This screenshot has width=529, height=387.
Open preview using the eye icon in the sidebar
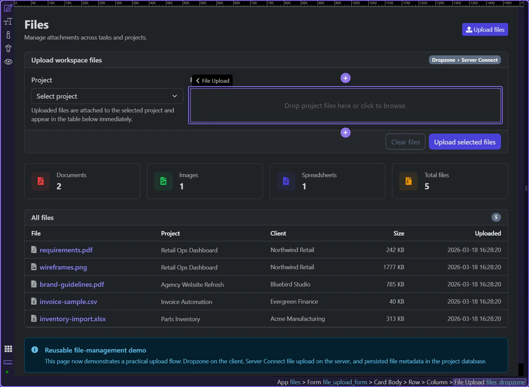(8, 62)
